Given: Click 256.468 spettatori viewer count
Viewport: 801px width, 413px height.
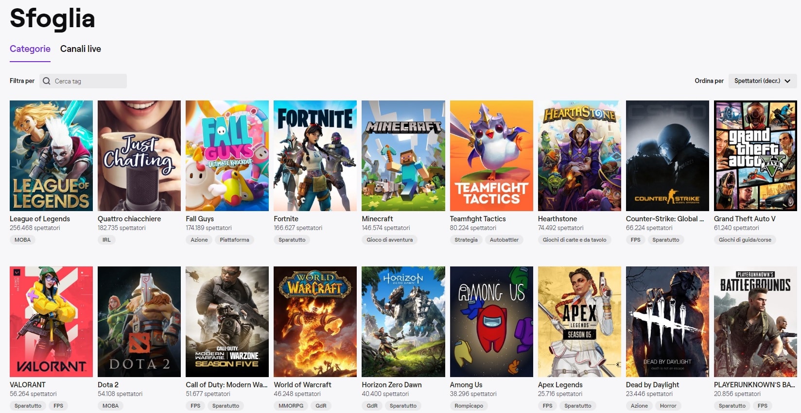Looking at the screenshot, I should [35, 228].
